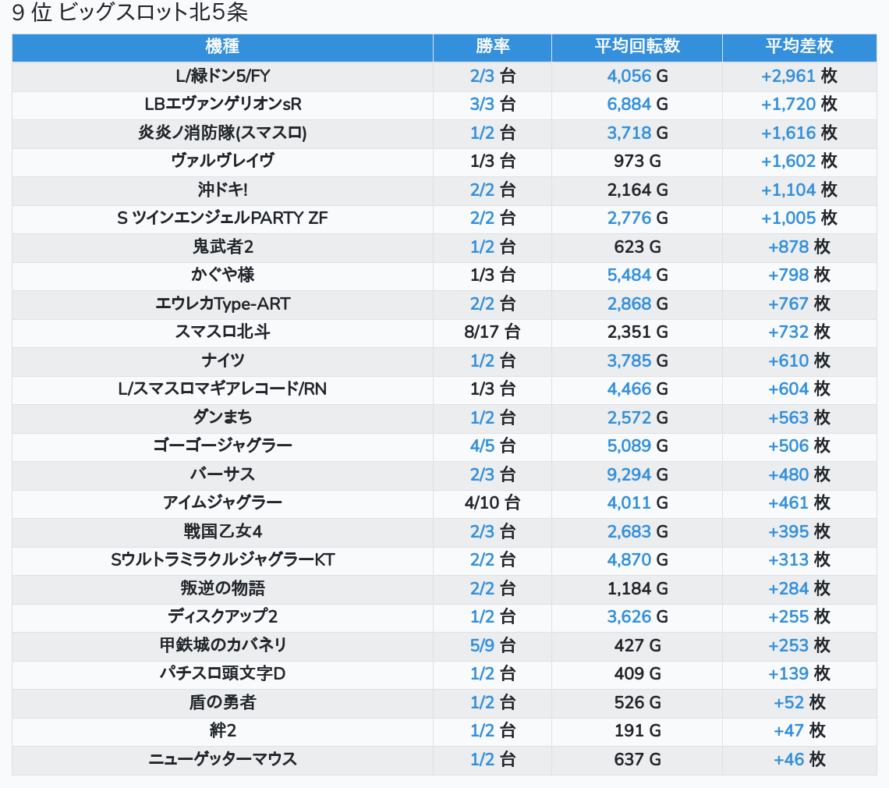Select the バーサス machine cell
Screen dimensions: 889x788
click(222, 474)
